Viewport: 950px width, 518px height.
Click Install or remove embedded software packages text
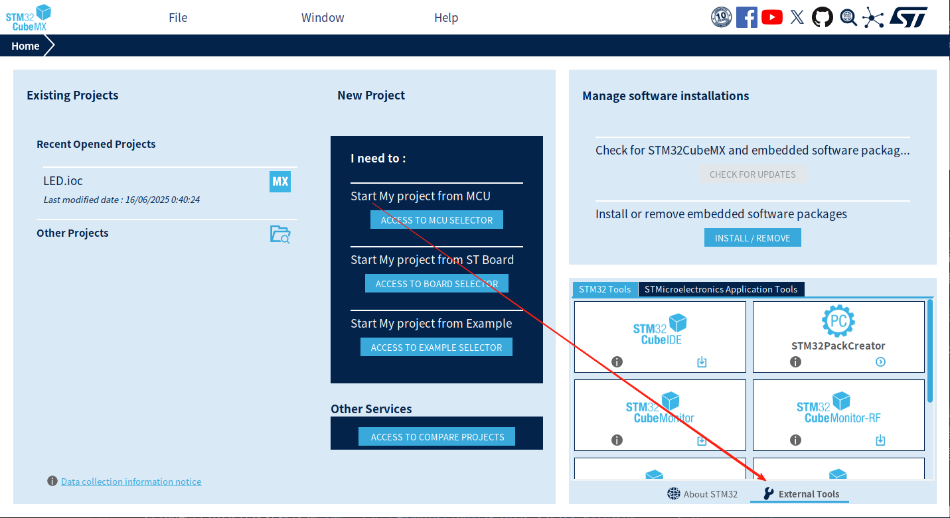tap(722, 214)
